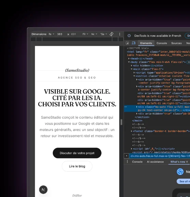
Task: Open the device toolbar three-dot menu
Action: click(x=120, y=34)
